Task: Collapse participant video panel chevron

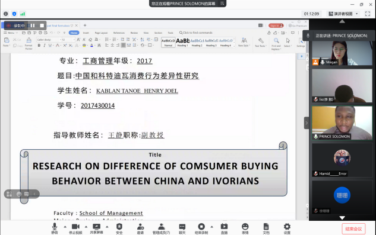Action: click(307, 123)
